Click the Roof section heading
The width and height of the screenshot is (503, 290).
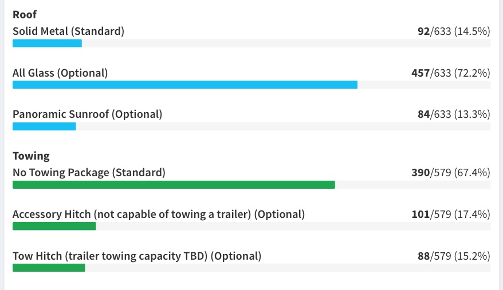coord(25,14)
